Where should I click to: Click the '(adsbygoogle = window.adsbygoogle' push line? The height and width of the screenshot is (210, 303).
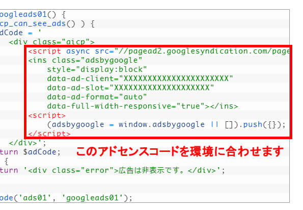point(166,124)
